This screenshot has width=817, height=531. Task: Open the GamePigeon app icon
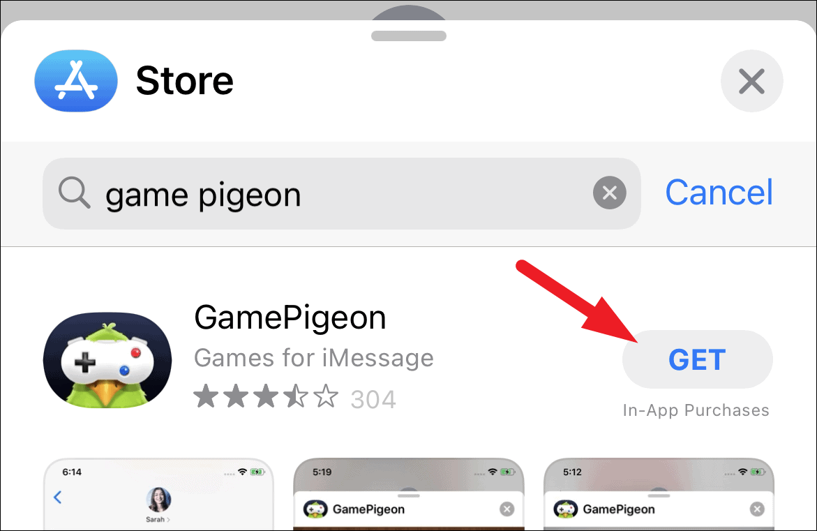tap(107, 360)
